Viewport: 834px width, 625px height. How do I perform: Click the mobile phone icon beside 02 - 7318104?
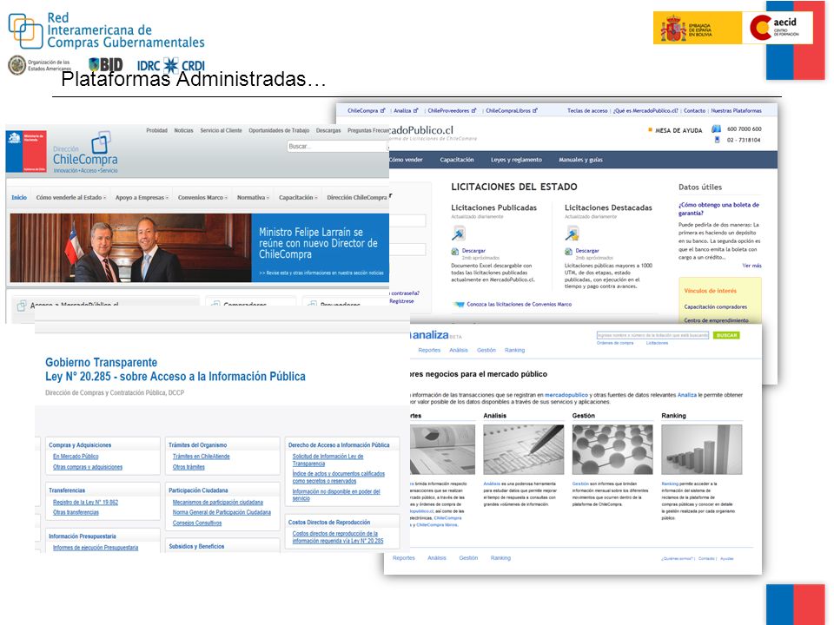[717, 140]
